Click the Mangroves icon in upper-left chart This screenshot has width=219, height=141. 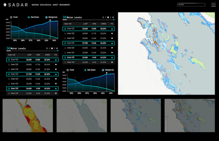(46, 17)
